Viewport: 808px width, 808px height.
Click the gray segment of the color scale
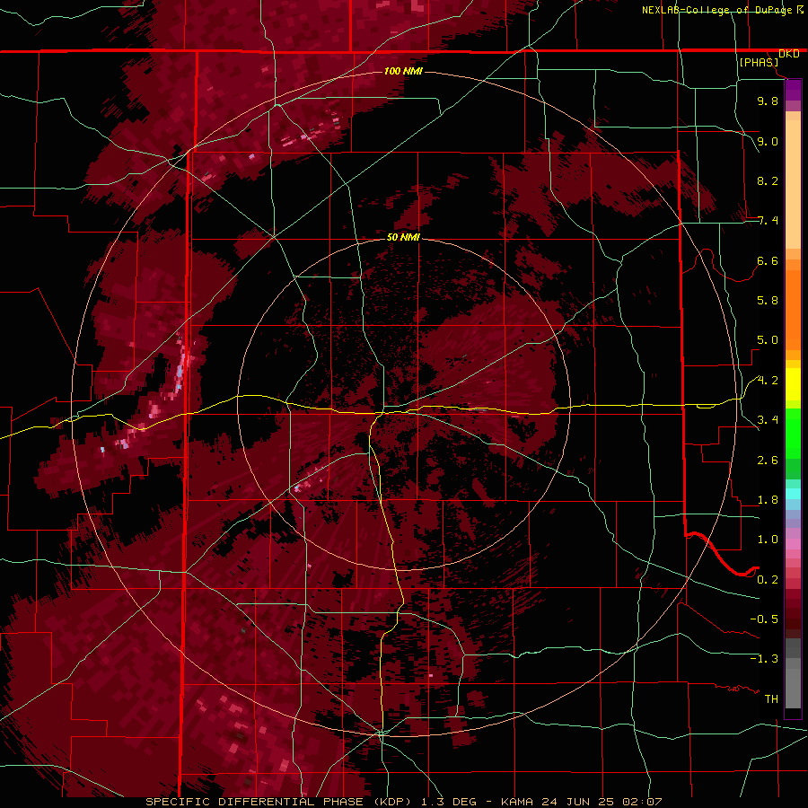793,674
